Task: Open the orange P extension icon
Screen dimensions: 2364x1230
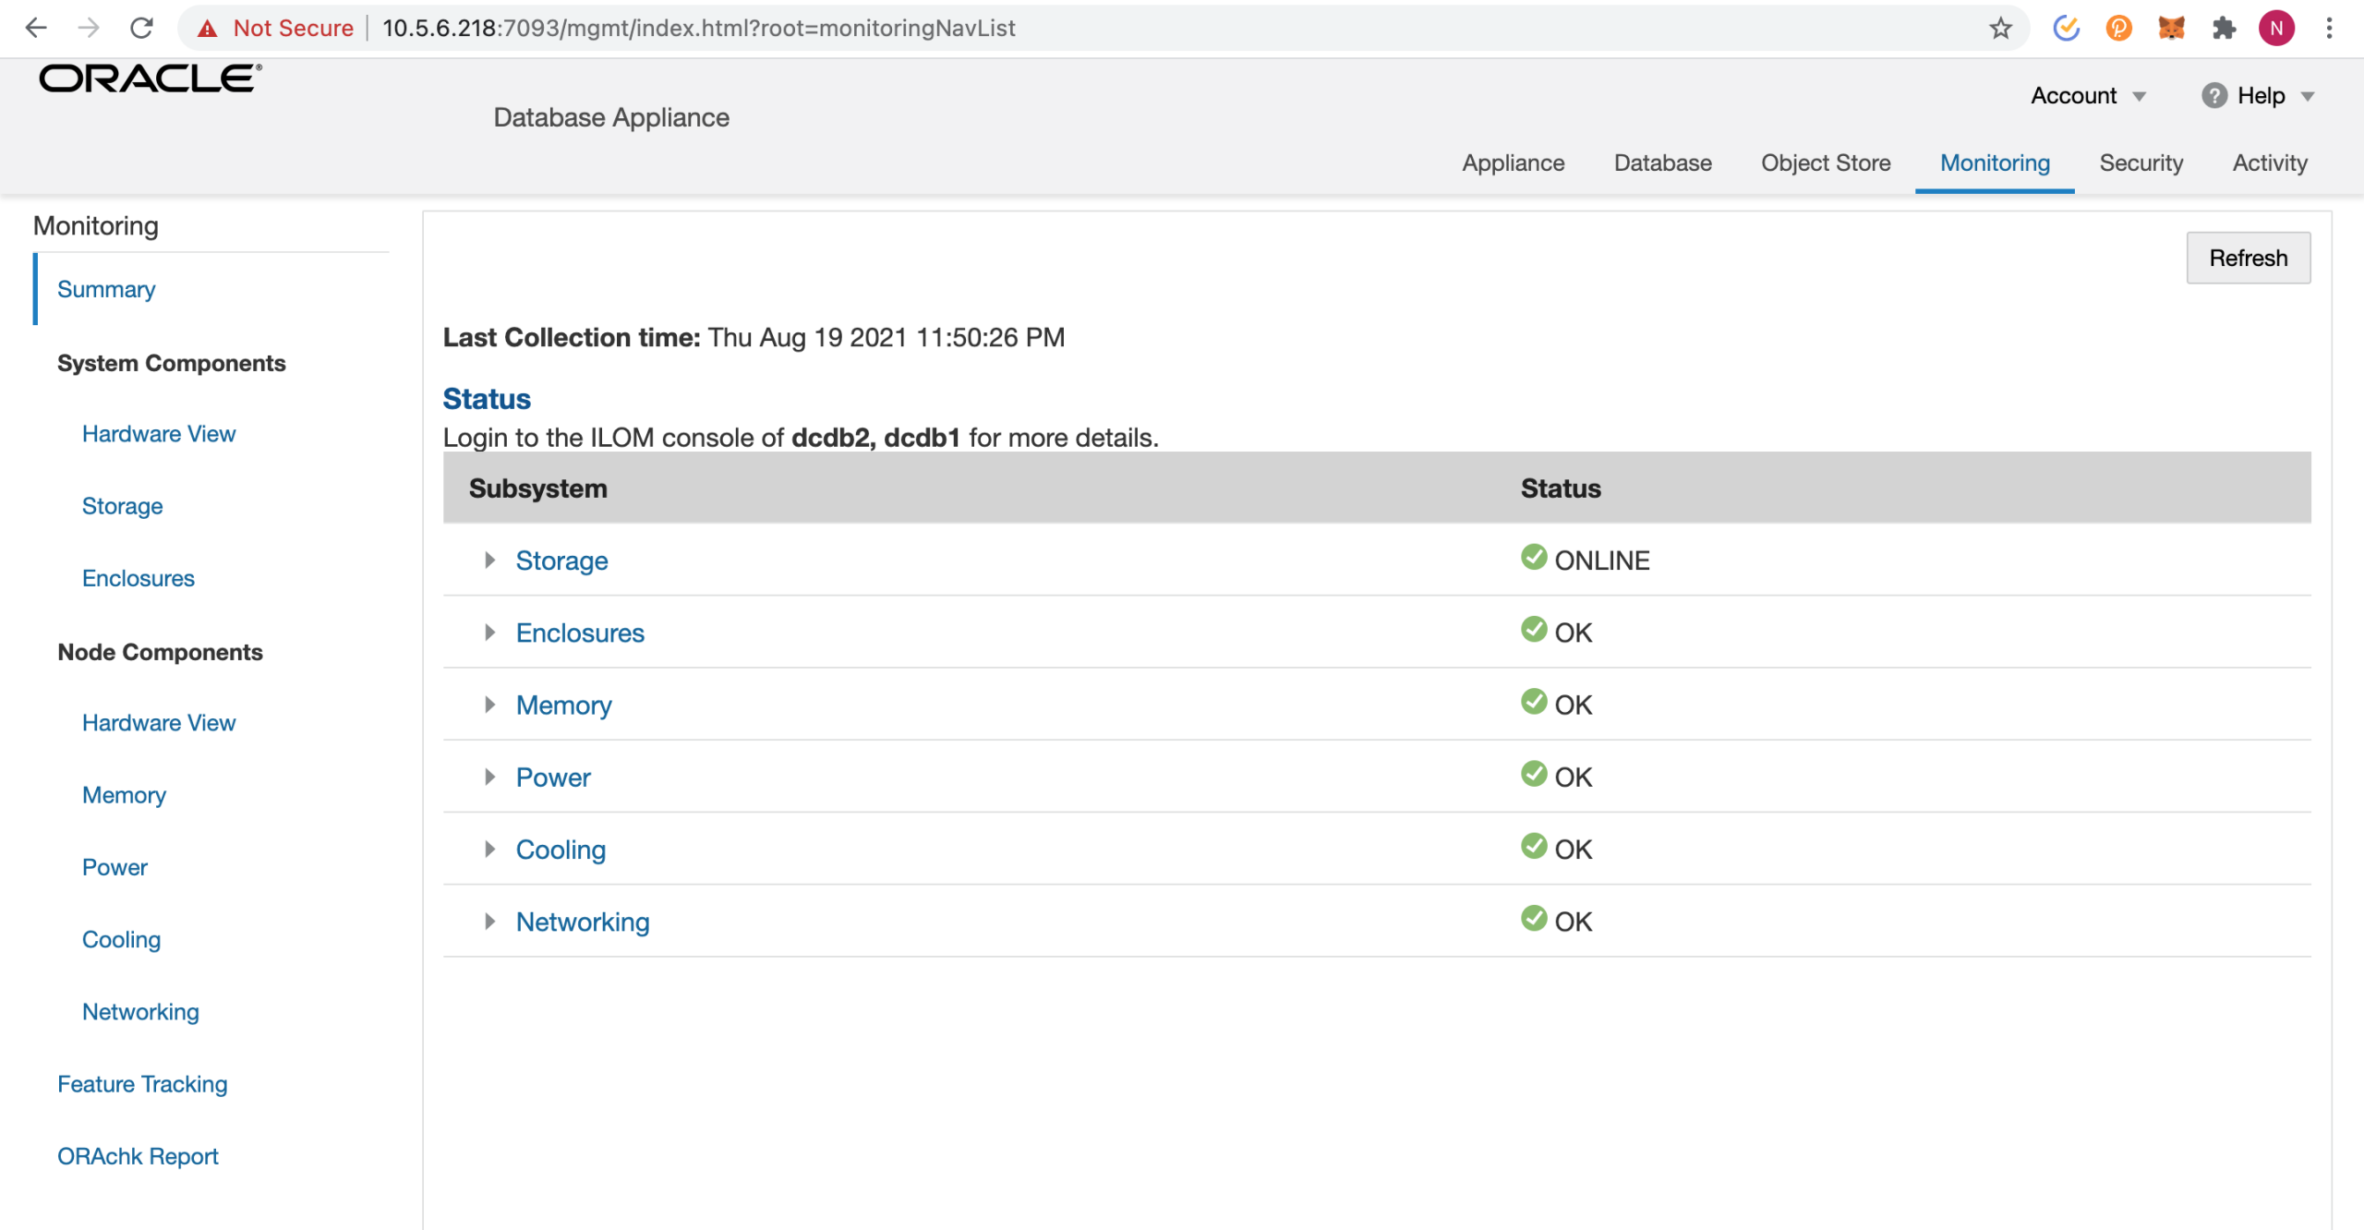Action: (x=2118, y=29)
